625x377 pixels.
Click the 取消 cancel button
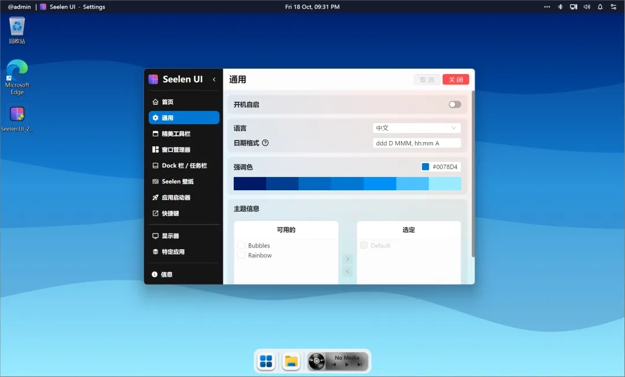pos(427,79)
